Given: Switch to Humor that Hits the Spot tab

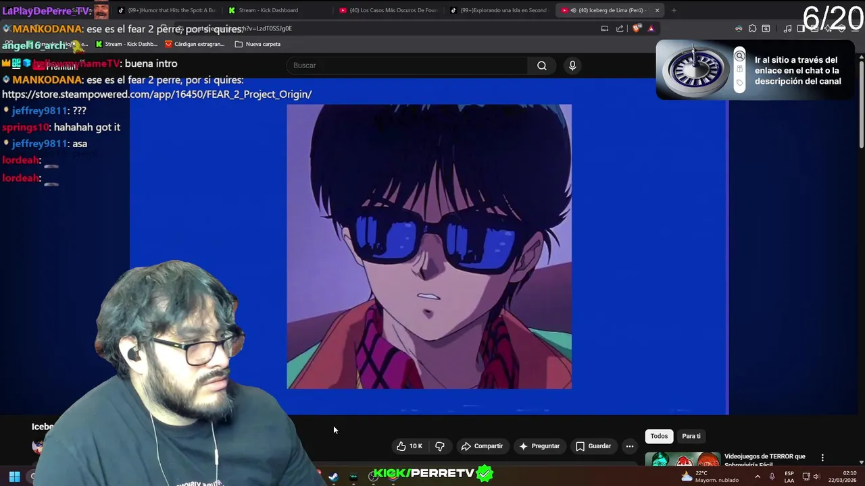Looking at the screenshot, I should pos(166,10).
